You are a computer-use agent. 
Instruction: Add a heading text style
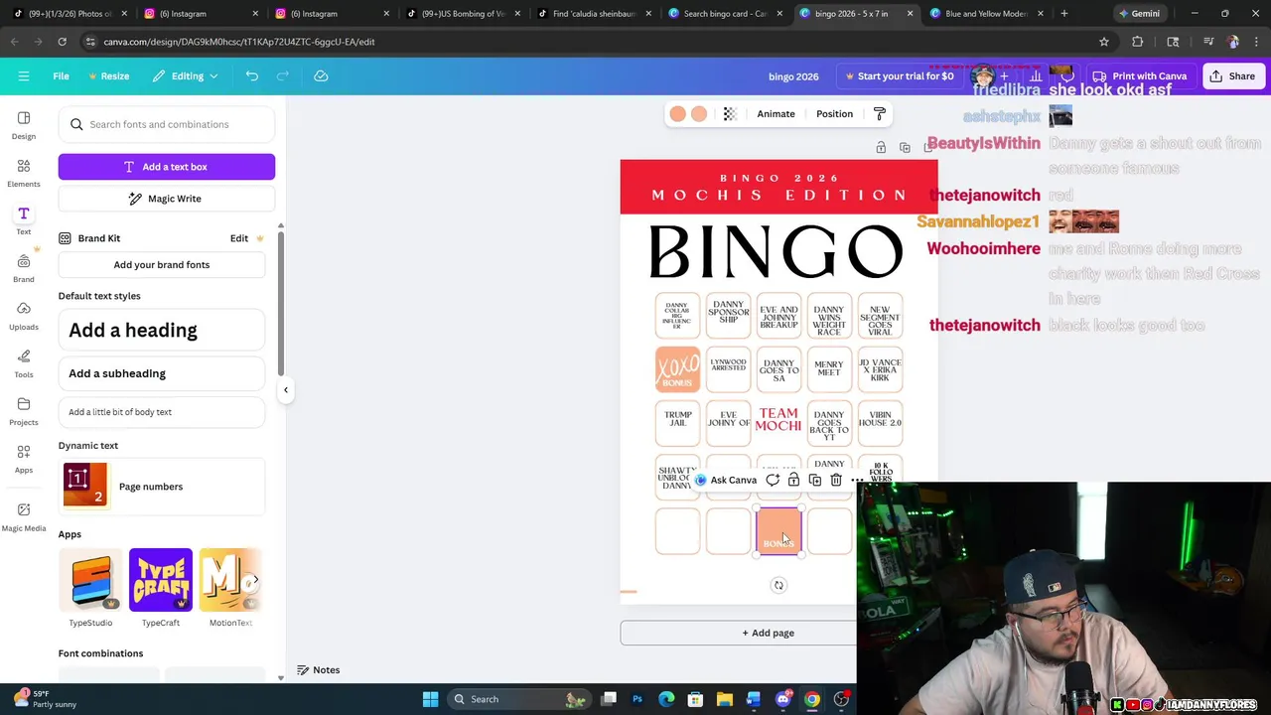click(162, 330)
